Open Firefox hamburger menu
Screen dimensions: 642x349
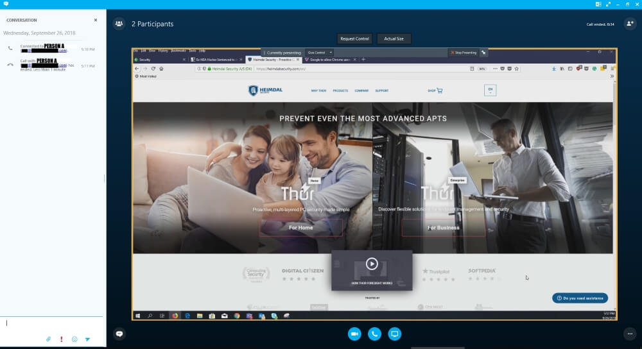(612, 69)
